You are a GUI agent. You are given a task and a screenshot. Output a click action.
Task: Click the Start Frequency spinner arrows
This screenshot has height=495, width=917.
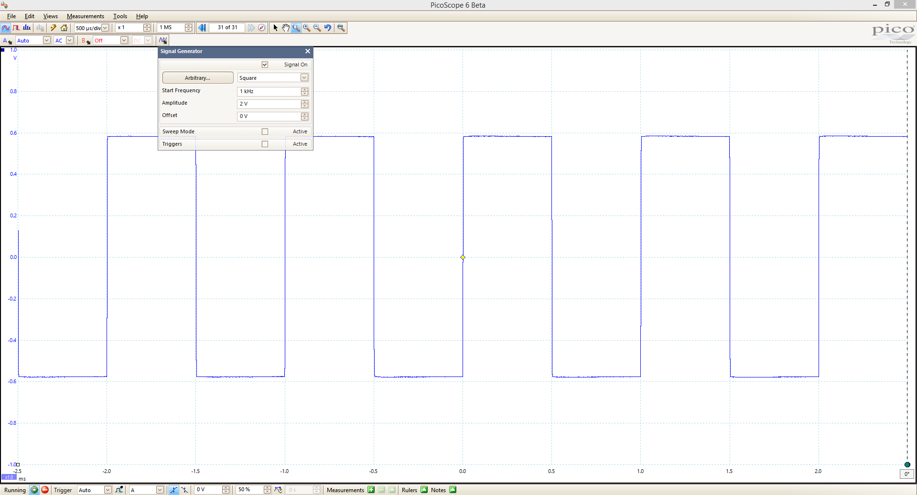pos(304,91)
